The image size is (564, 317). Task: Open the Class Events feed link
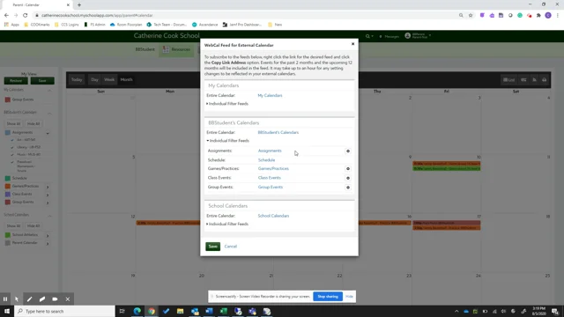[269, 178]
